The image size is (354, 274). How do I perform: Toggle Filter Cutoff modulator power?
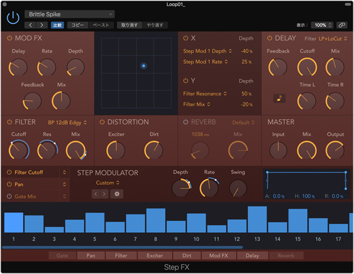9,172
